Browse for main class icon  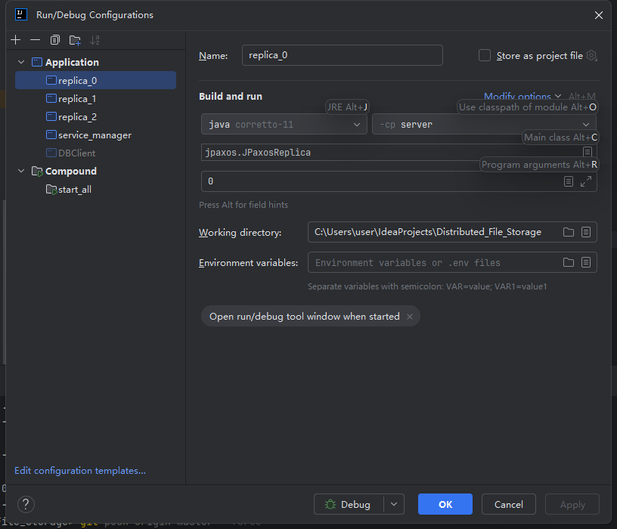pyautogui.click(x=587, y=152)
